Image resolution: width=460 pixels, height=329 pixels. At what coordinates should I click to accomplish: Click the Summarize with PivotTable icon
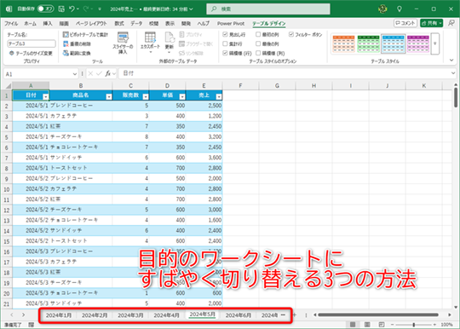click(x=66, y=35)
